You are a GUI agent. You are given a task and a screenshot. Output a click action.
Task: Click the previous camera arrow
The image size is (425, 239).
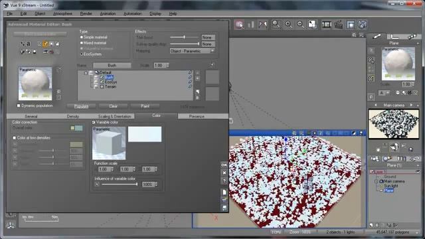pyautogui.click(x=376, y=105)
